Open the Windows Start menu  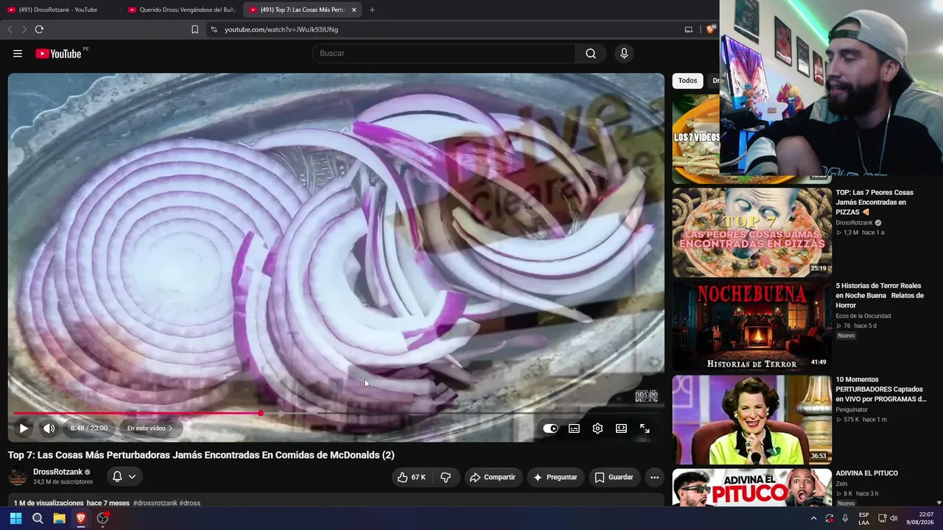coord(15,518)
